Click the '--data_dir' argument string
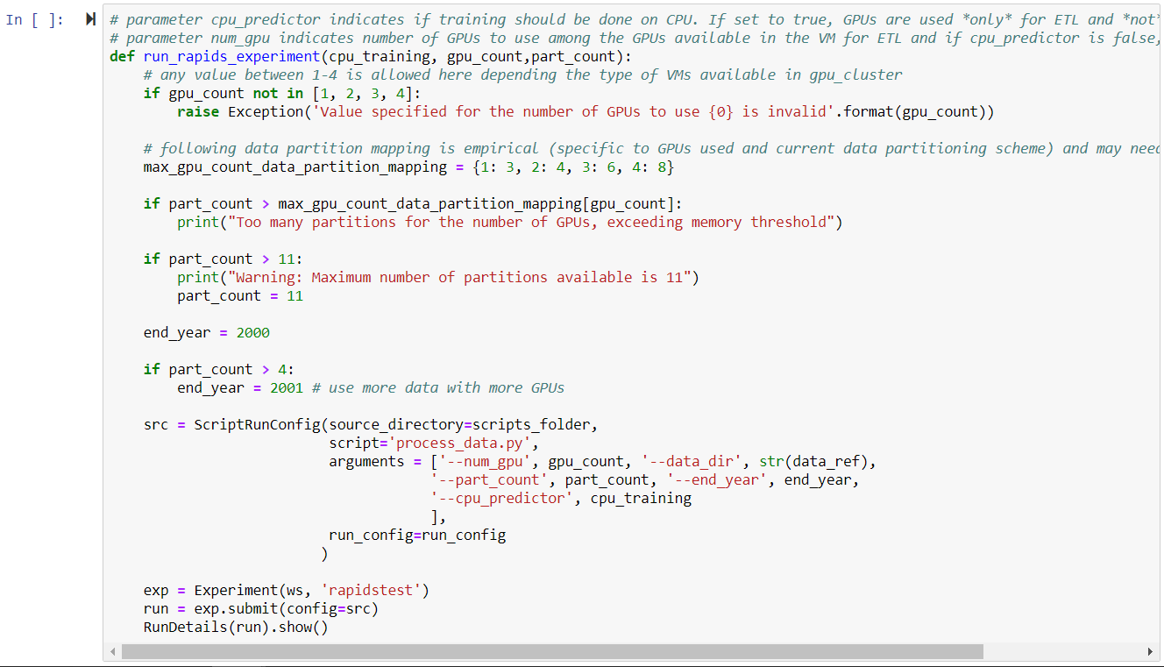The height and width of the screenshot is (667, 1164). [x=694, y=462]
